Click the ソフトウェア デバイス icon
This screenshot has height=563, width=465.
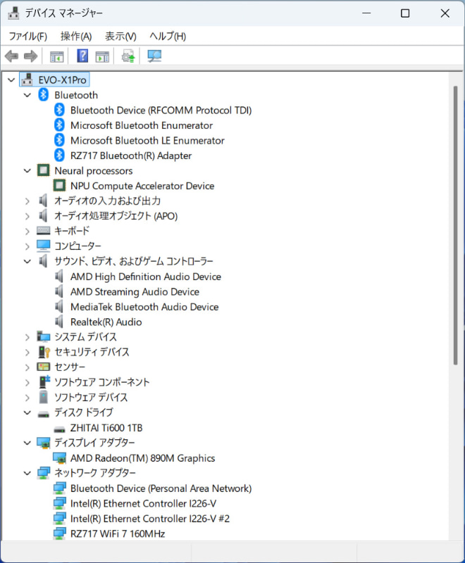[44, 397]
